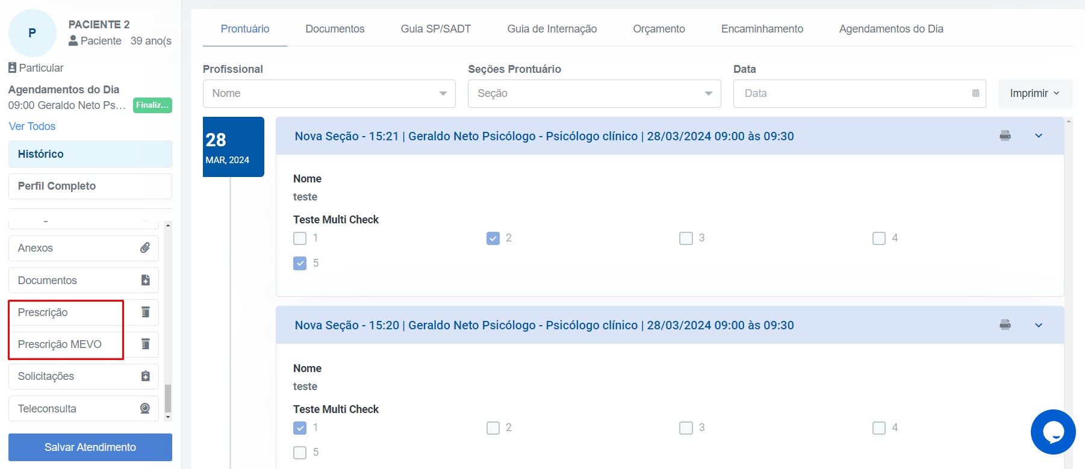Click the Finaliz... status badge
The image size is (1085, 469).
(152, 105)
